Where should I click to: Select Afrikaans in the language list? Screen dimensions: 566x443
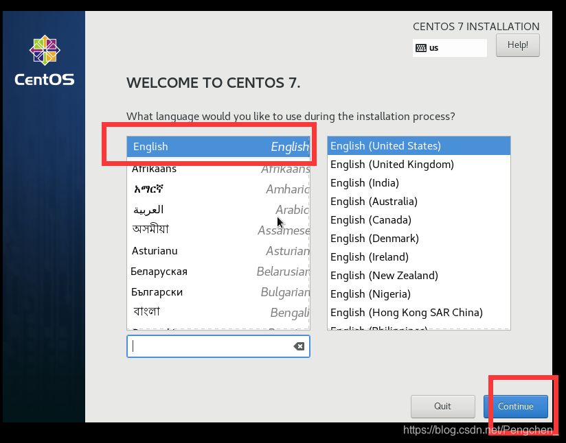click(218, 168)
